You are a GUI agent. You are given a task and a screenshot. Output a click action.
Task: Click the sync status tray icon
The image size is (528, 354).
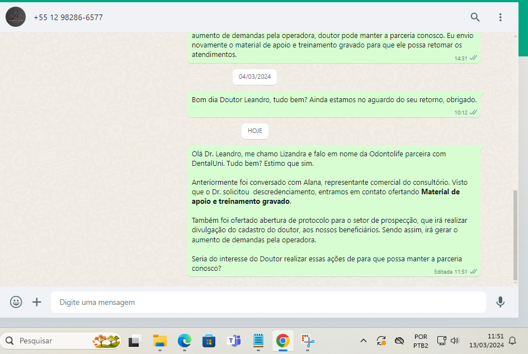click(x=381, y=341)
